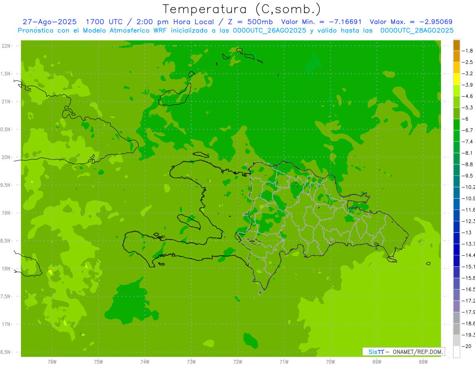Click the 17N latitude axis label
475x367 pixels.
6,324
